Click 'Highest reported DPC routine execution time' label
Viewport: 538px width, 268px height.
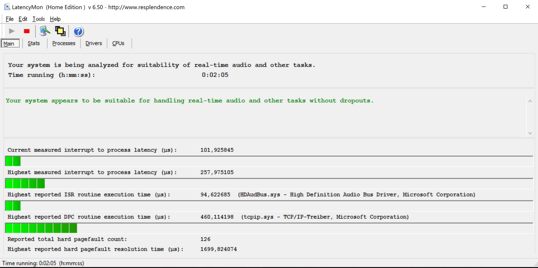[x=89, y=217]
